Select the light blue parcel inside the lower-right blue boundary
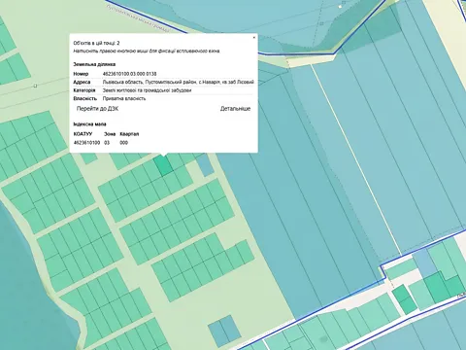Screen dimensions: 466x350 click(423, 262)
